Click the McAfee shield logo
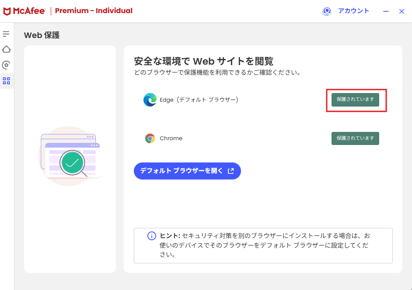412x290 pixels. click(x=7, y=11)
